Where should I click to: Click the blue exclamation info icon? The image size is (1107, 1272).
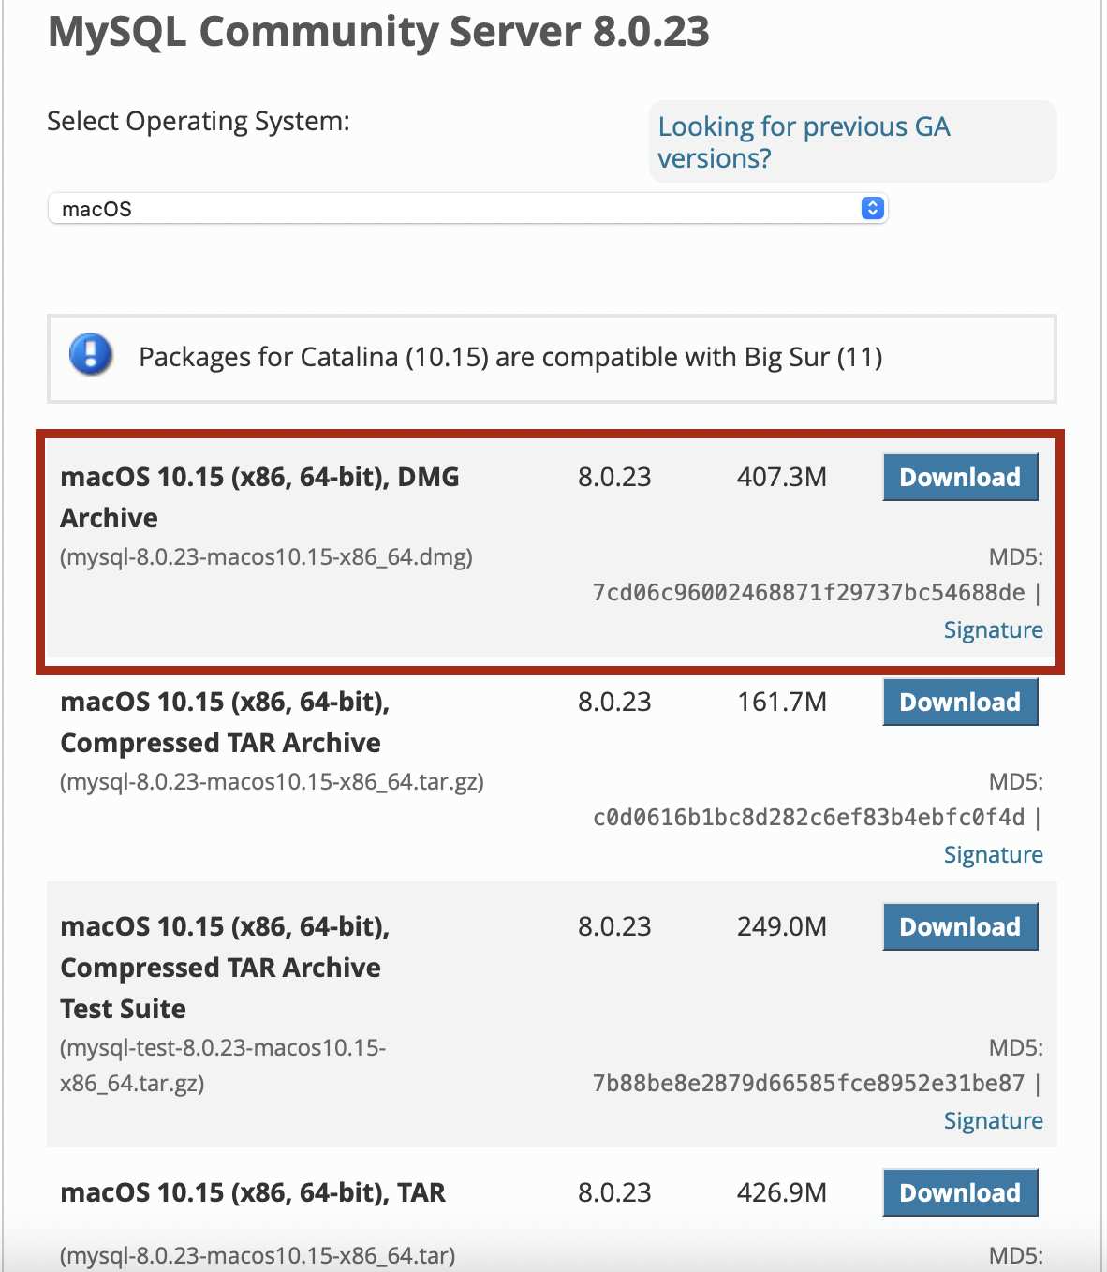click(x=91, y=354)
